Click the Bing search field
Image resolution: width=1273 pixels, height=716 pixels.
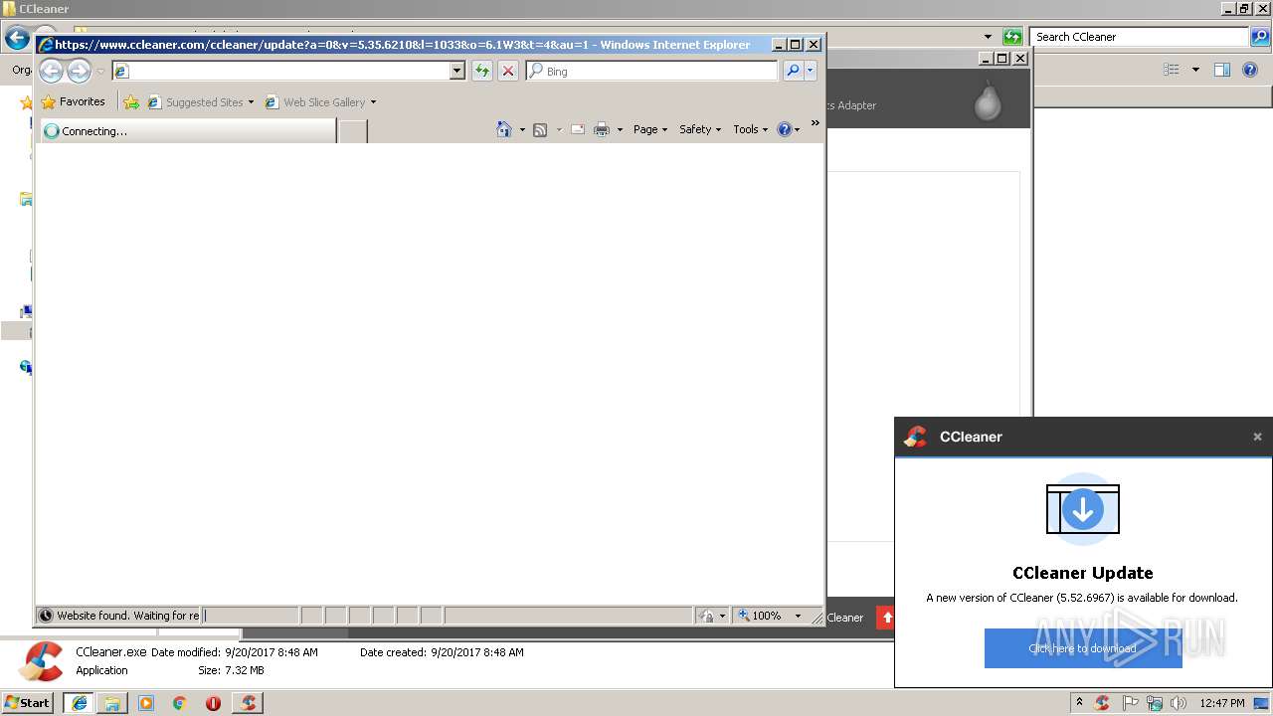652,71
